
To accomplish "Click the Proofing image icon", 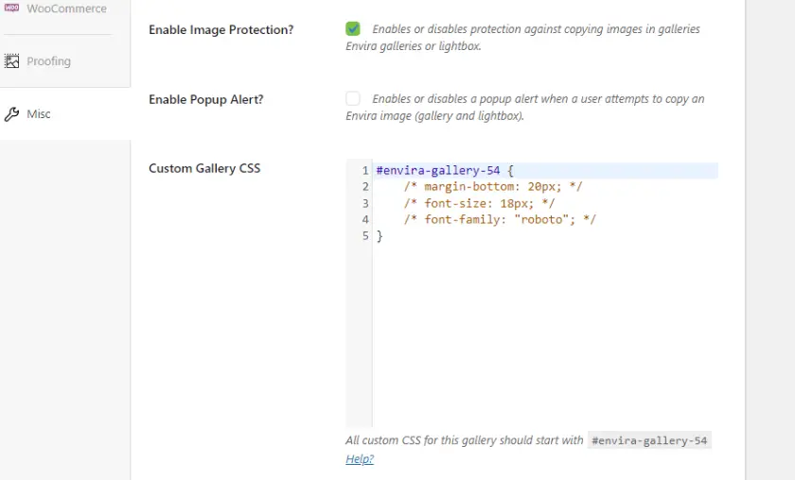I will [x=12, y=61].
